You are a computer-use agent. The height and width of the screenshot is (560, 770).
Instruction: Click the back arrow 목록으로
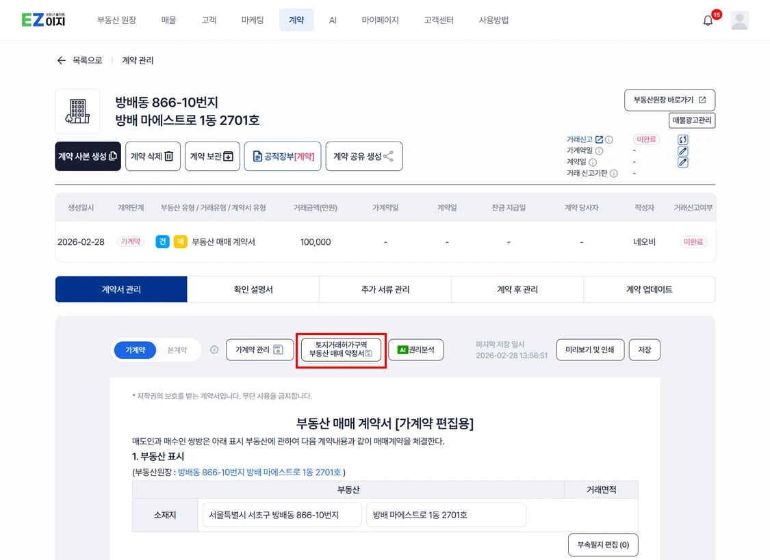tap(62, 61)
